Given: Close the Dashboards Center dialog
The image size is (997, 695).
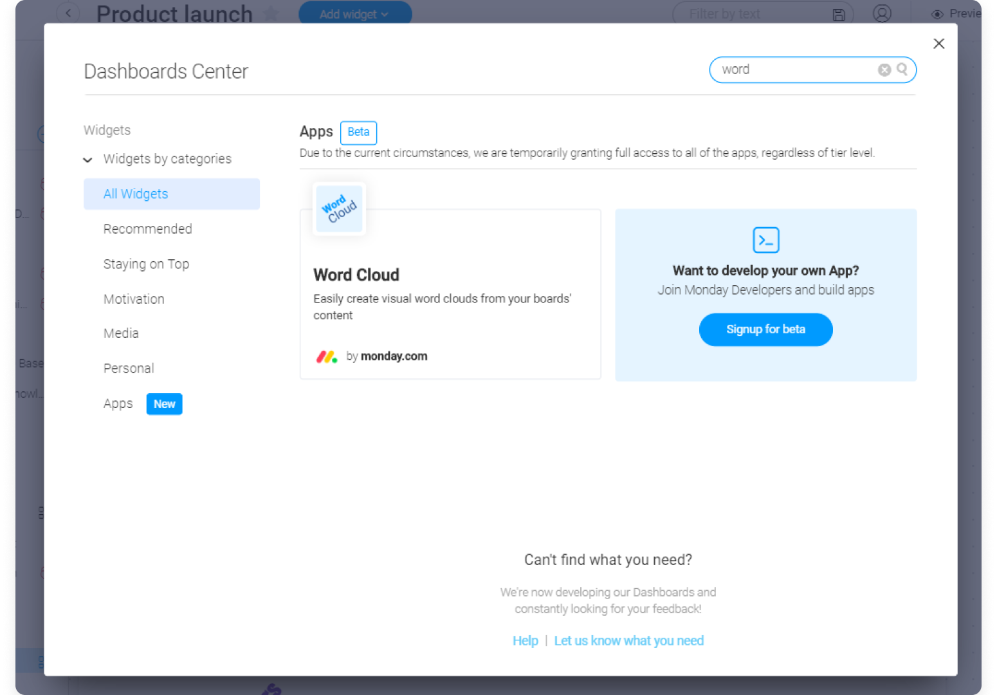Looking at the screenshot, I should 939,43.
